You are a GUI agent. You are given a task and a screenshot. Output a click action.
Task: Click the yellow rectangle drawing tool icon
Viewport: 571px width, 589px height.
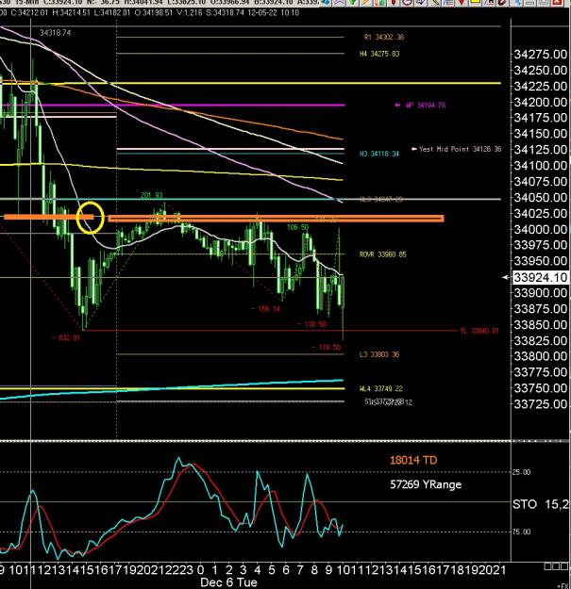pyautogui.click(x=475, y=2)
